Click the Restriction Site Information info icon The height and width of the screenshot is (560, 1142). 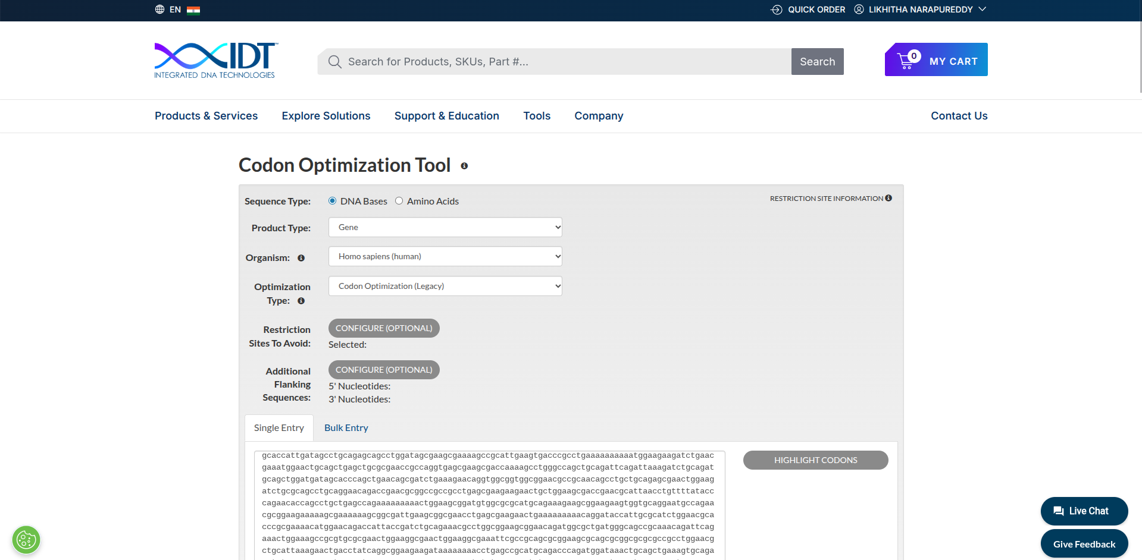(x=888, y=198)
